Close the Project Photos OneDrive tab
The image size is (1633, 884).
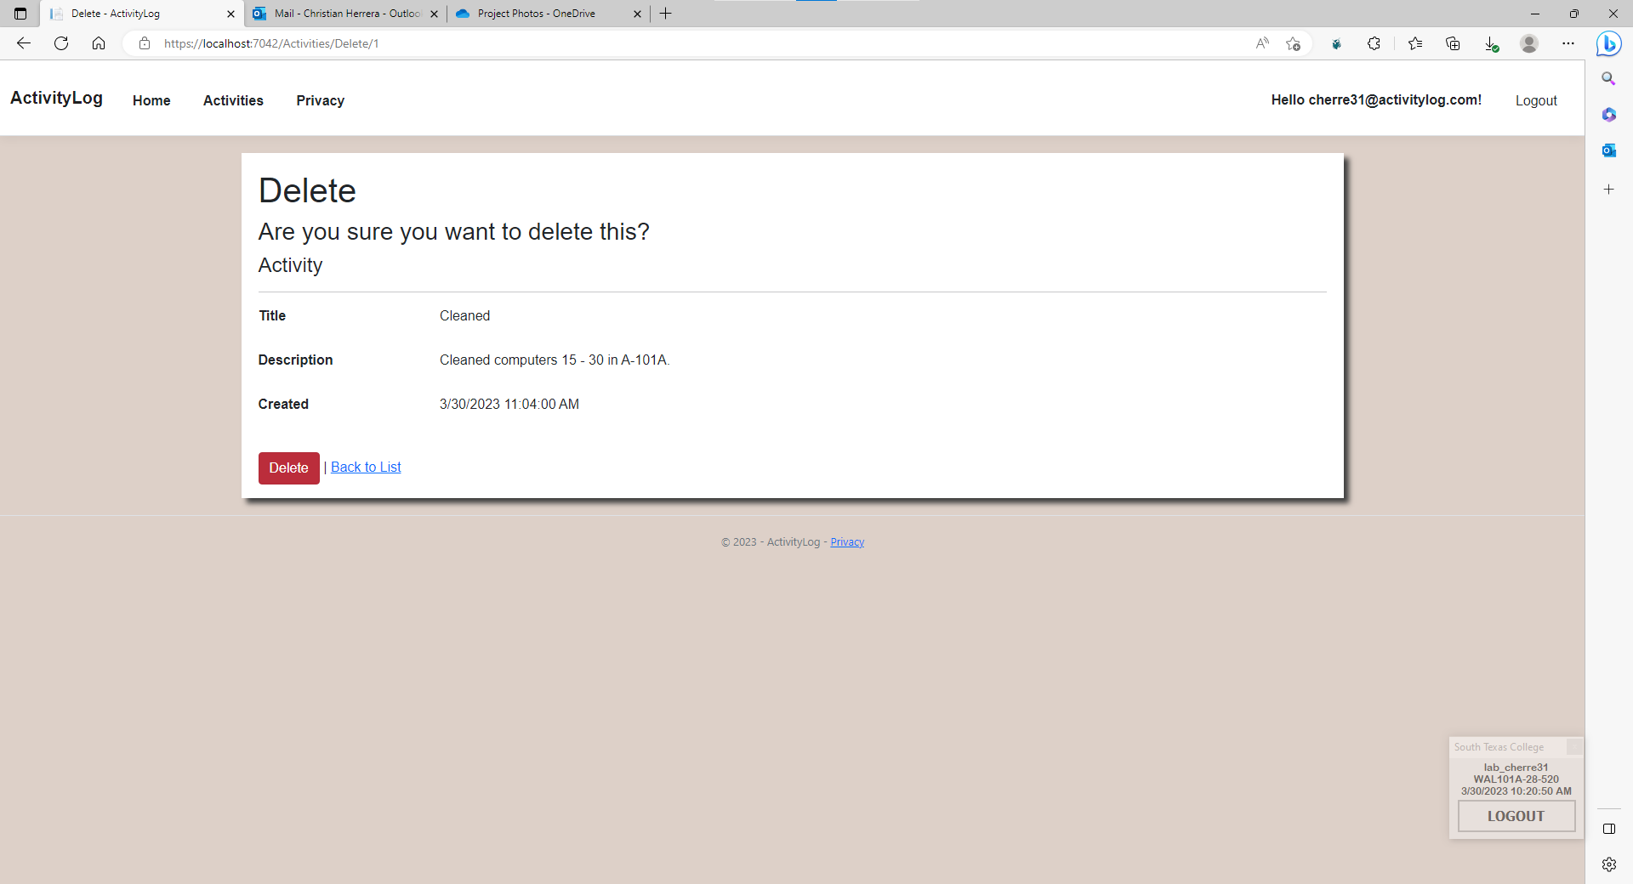(x=637, y=14)
